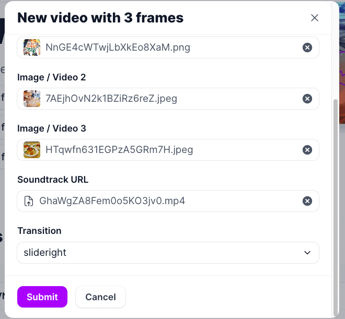This screenshot has height=319, width=345.
Task: Submit the new video form
Action: 42,297
